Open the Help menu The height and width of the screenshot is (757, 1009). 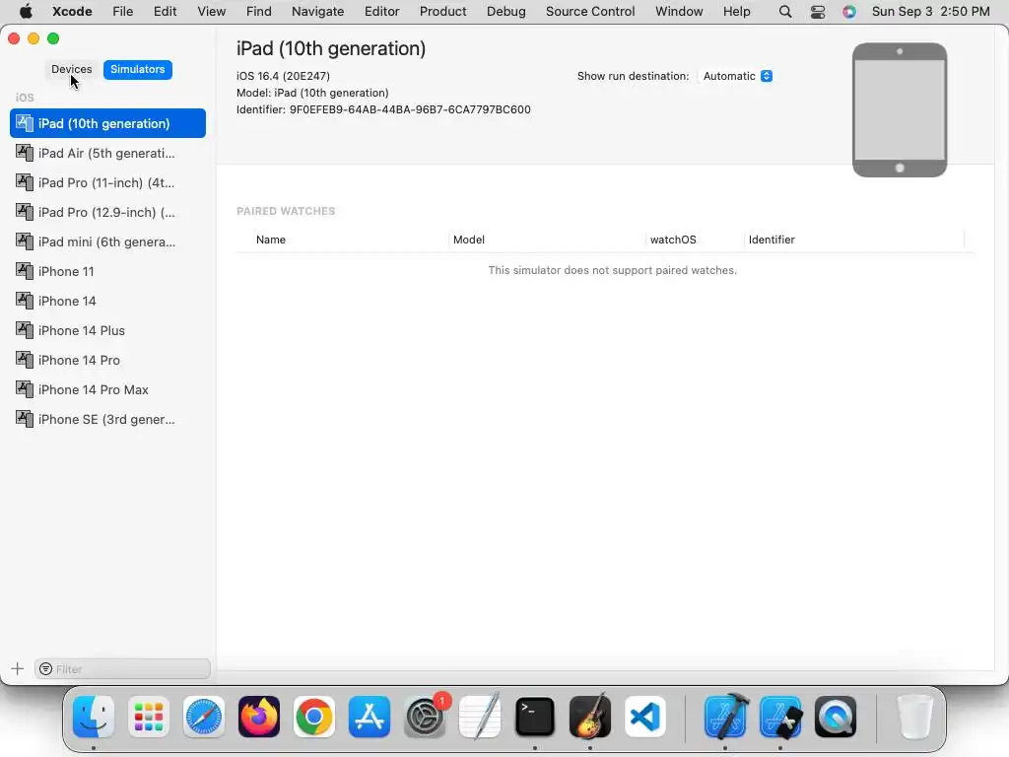(x=736, y=12)
